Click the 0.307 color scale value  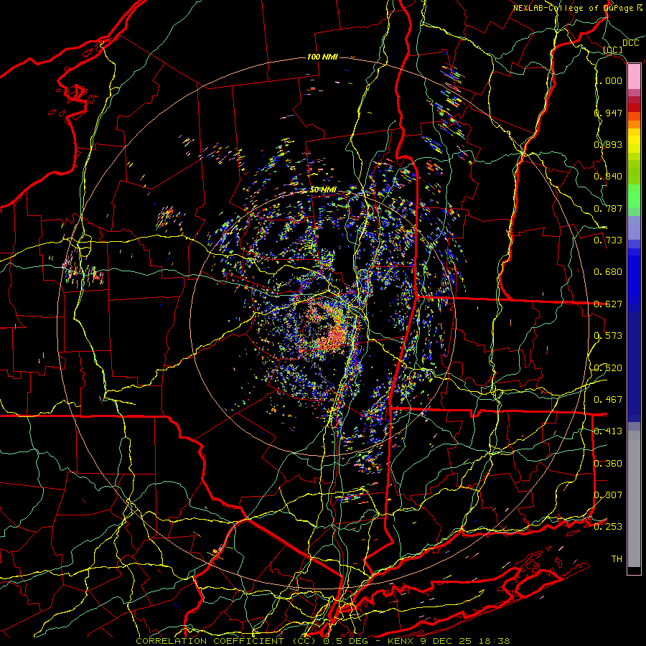(608, 495)
